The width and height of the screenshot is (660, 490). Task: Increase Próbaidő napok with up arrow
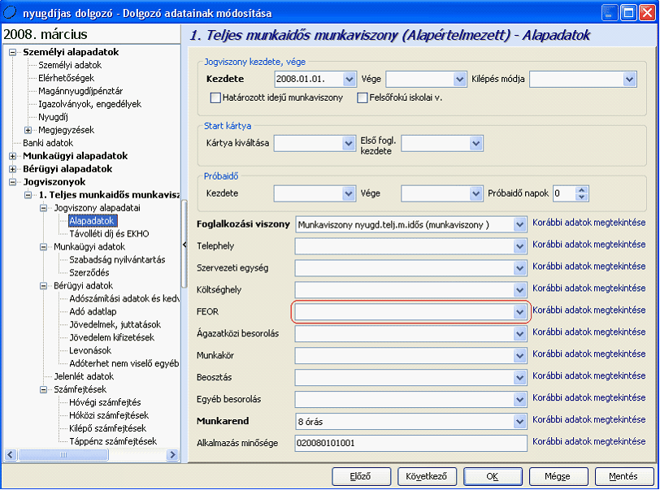point(582,190)
